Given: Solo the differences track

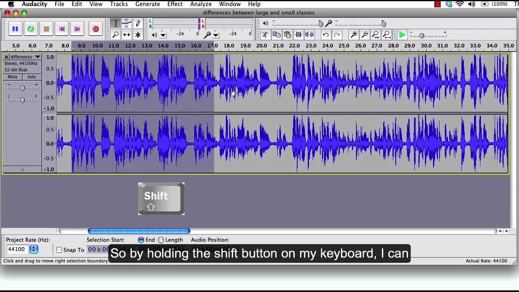Looking at the screenshot, I should [x=32, y=77].
